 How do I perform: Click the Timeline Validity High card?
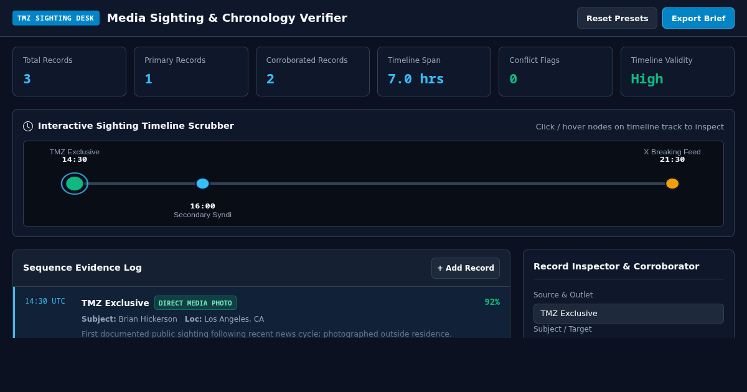click(x=677, y=72)
